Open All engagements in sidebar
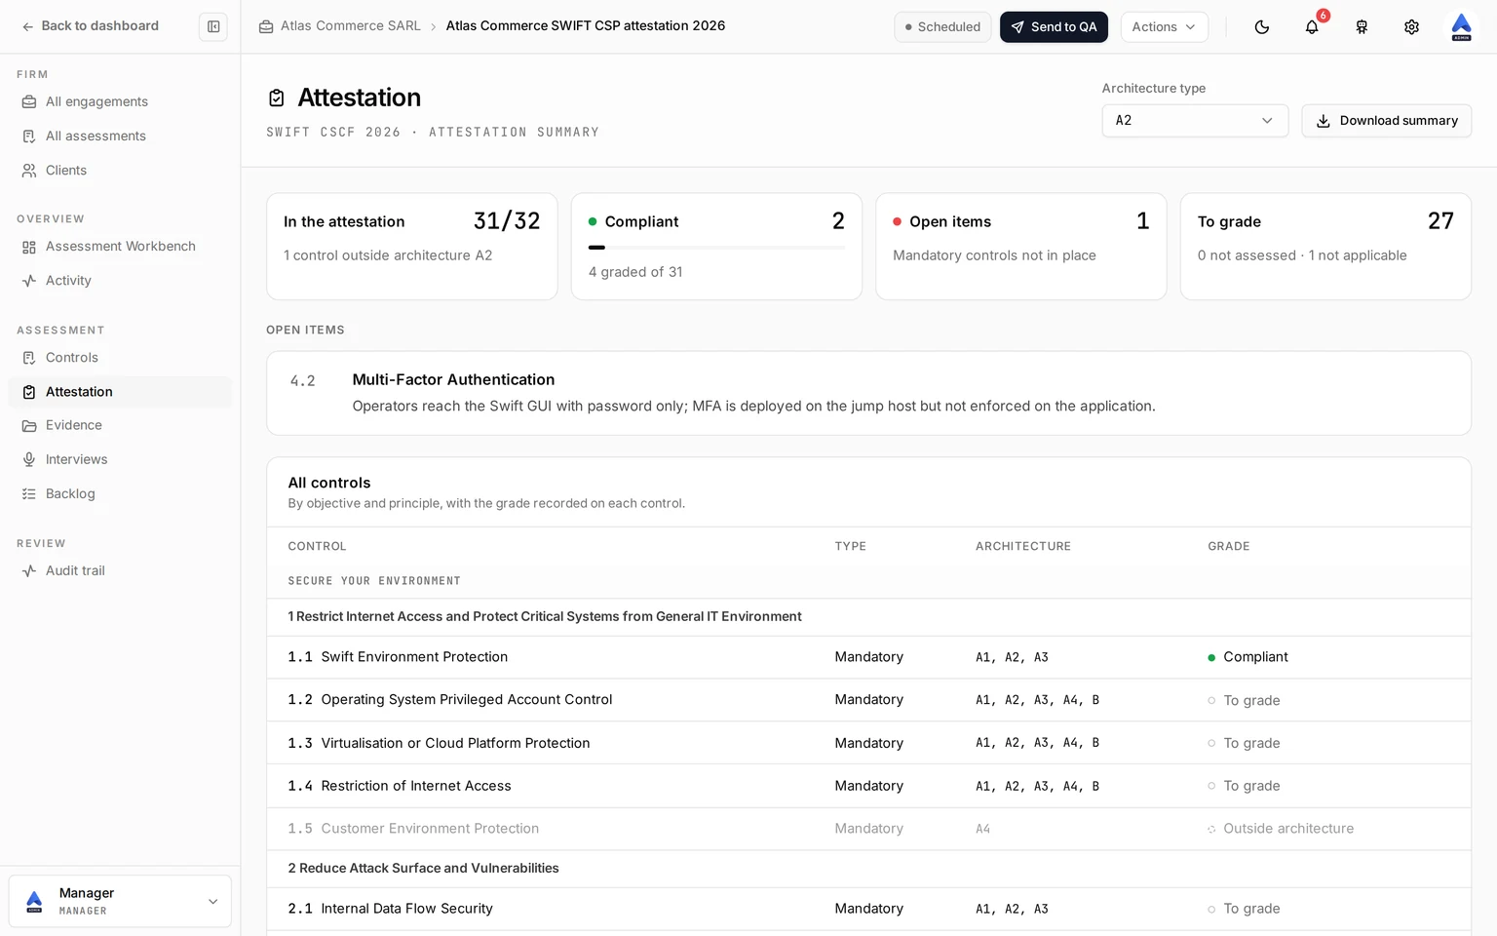The height and width of the screenshot is (936, 1497). pos(120,101)
